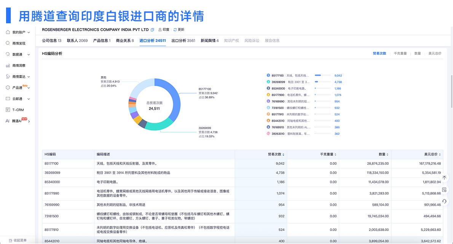Copy the company name via copy icon
Image resolution: width=453 pixels, height=244 pixels.
click(152, 29)
